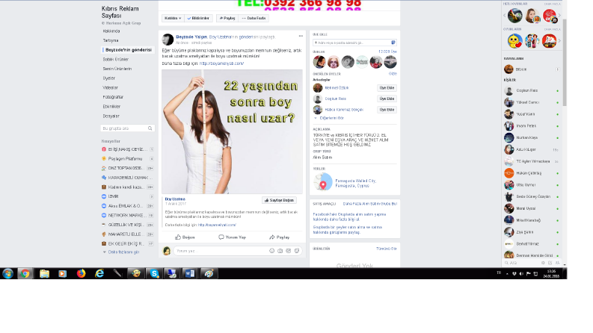Open chat with Hakan Çetintaş

(x=532, y=173)
